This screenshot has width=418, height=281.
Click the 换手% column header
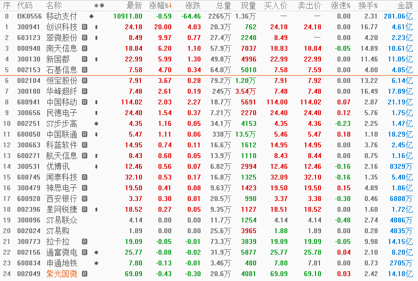[369, 5]
